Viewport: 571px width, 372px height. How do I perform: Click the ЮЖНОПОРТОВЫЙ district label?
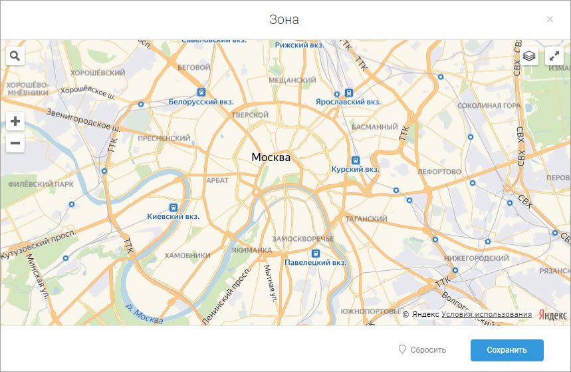coord(370,311)
